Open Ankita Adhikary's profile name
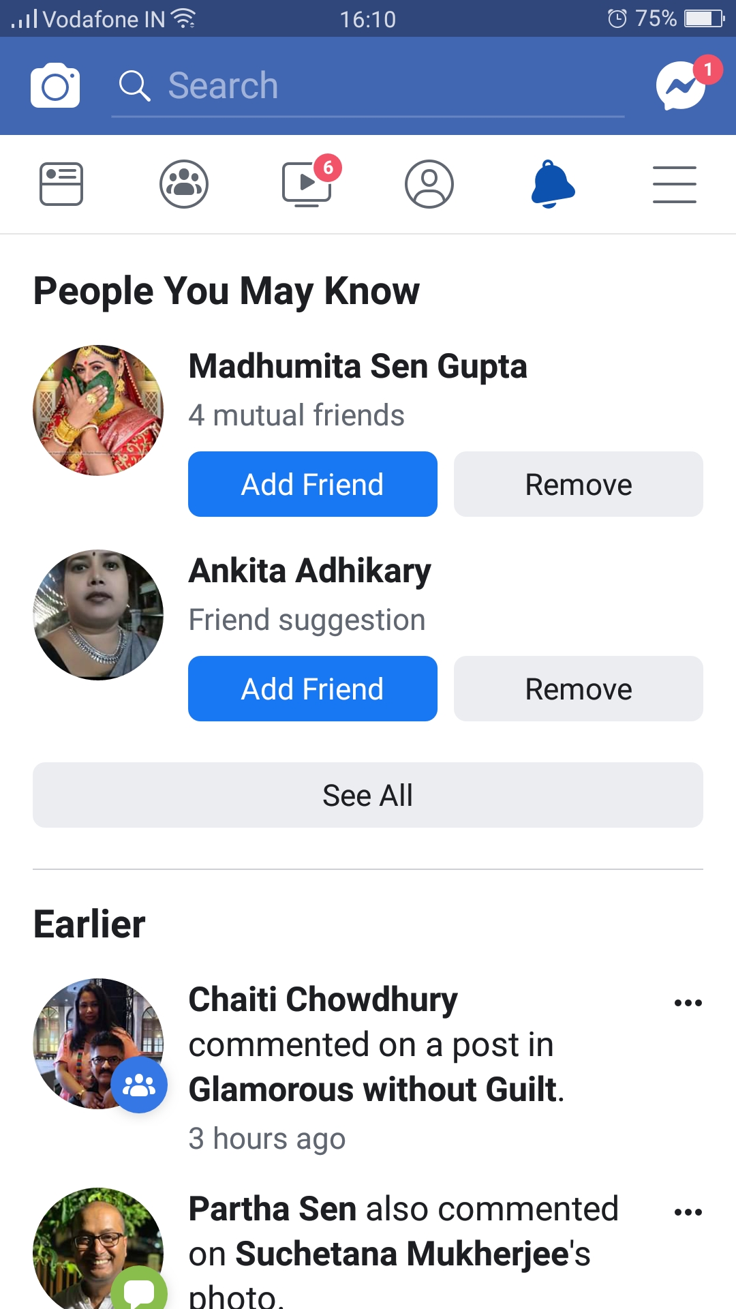736x1309 pixels. click(x=310, y=571)
